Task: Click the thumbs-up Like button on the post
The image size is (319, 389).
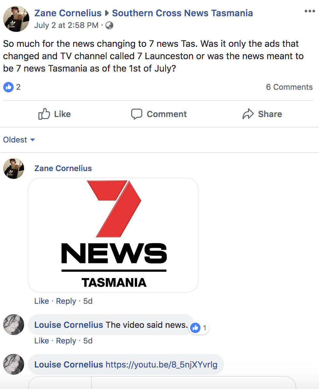Action: tap(54, 114)
